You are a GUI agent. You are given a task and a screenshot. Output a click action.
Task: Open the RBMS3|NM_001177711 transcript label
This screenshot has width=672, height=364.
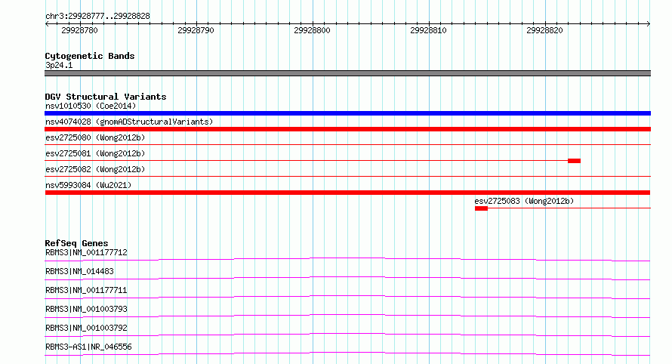click(87, 290)
